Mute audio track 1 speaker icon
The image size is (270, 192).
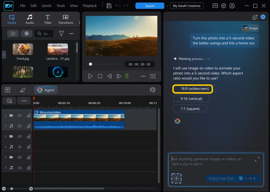pos(20,126)
